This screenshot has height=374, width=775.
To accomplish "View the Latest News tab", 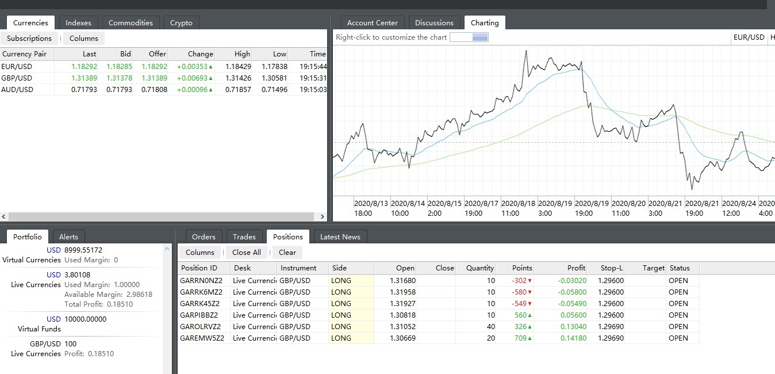I will pyautogui.click(x=340, y=237).
